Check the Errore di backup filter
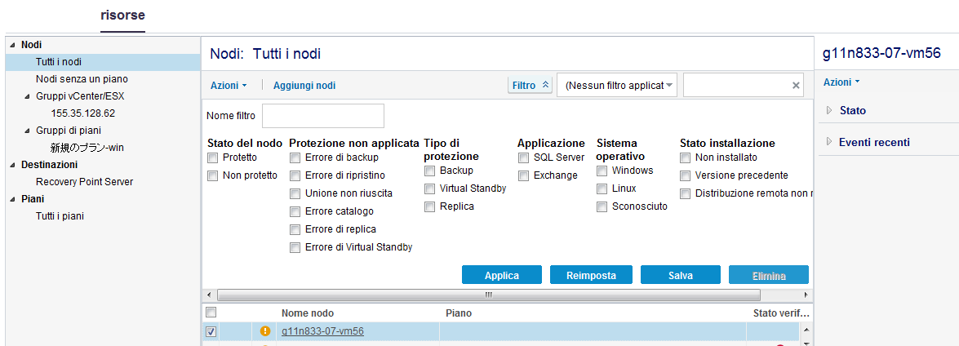959x346 pixels. coord(295,157)
